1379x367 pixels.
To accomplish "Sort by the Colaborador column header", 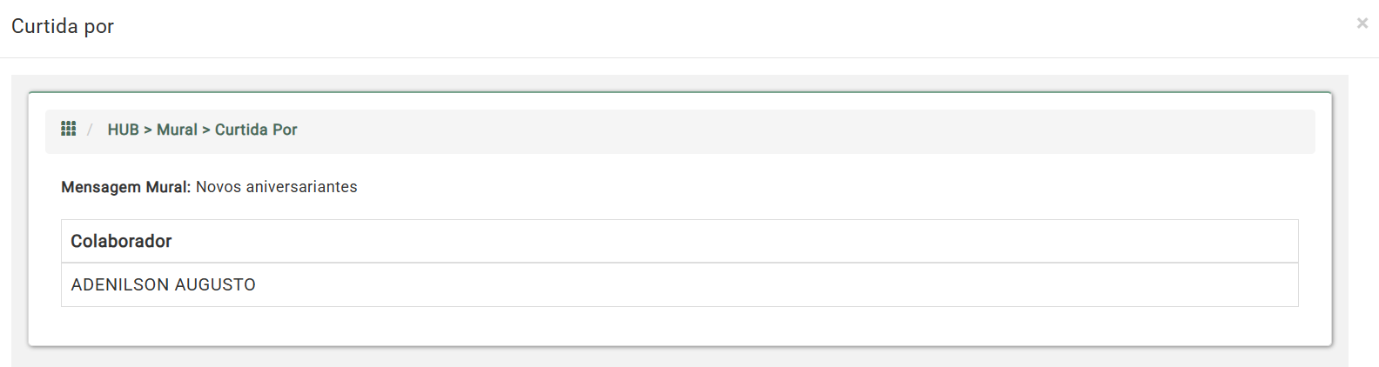I will pos(121,241).
